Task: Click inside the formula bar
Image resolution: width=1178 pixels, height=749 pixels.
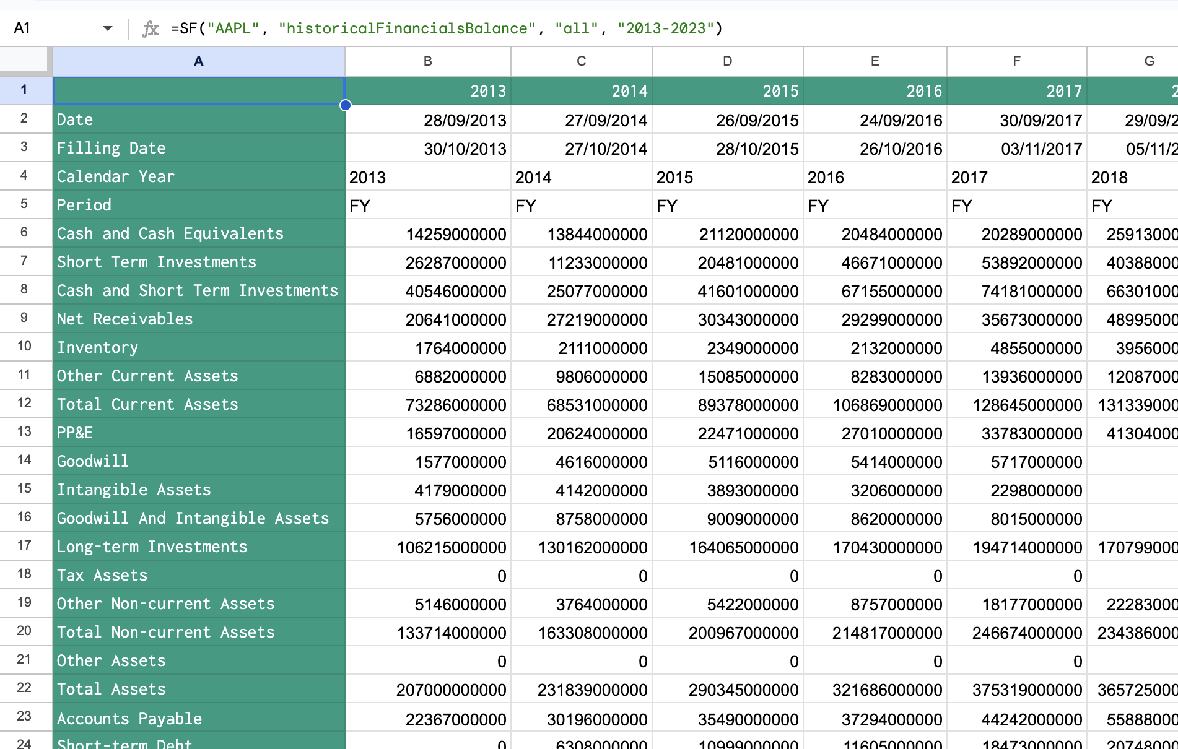Action: [x=434, y=28]
